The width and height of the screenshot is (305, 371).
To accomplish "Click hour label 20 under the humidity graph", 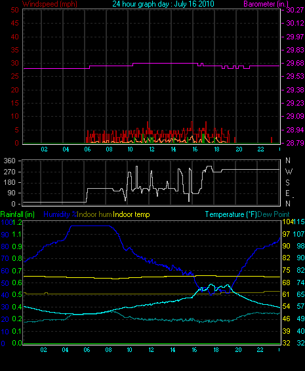I will coord(238,350).
